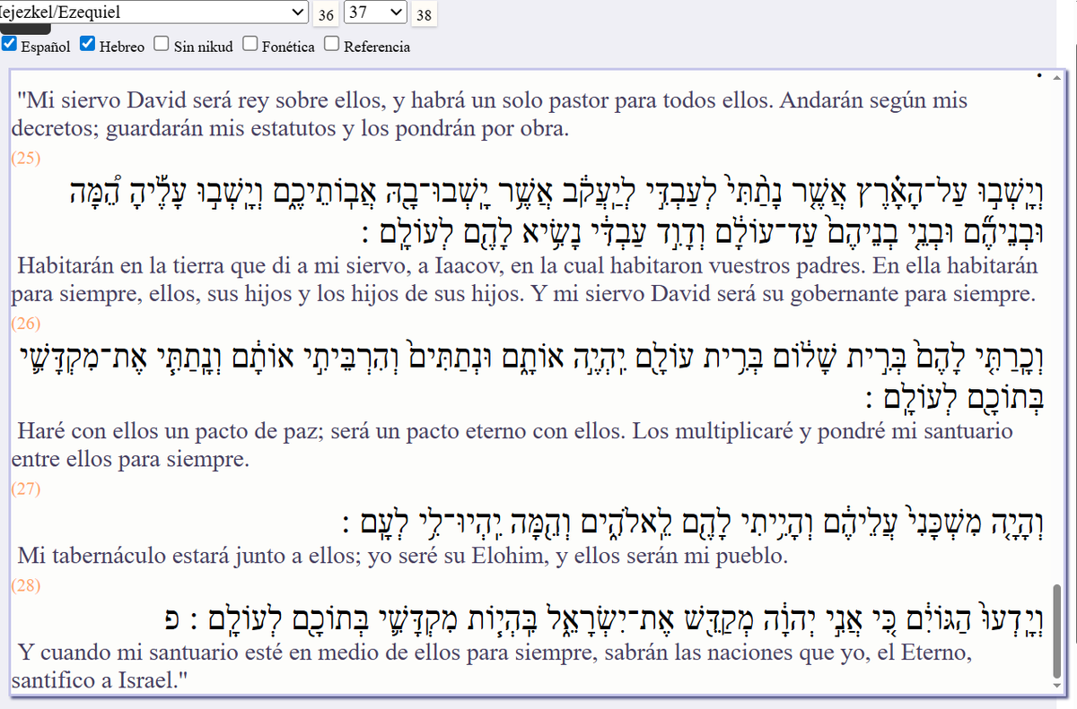Viewport: 1077px width, 709px height.
Task: Open the chapter 37 dropdown
Action: (375, 12)
